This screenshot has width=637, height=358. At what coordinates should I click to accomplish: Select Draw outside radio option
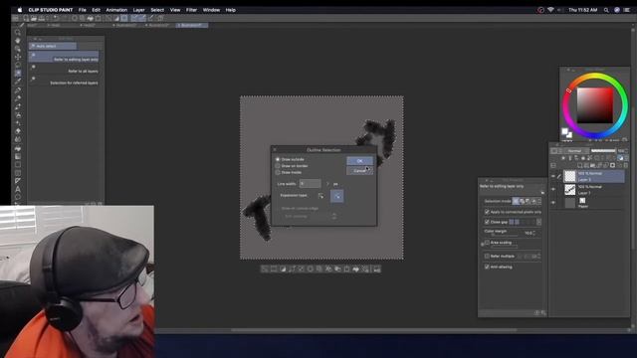coord(278,159)
